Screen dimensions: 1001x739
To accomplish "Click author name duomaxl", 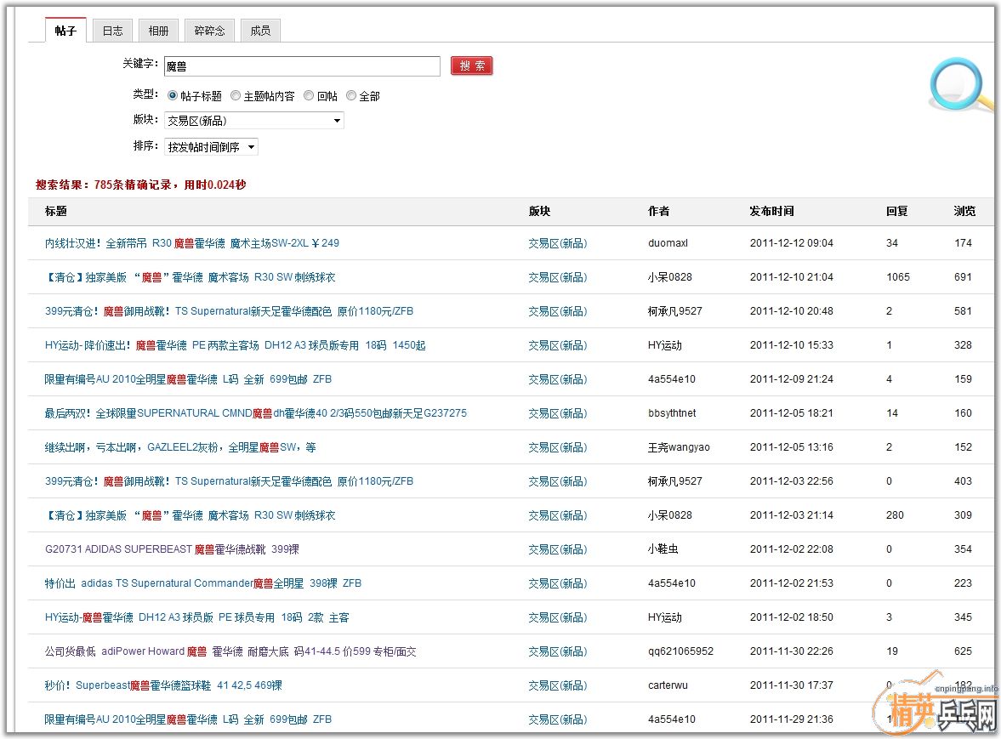I will coord(668,243).
